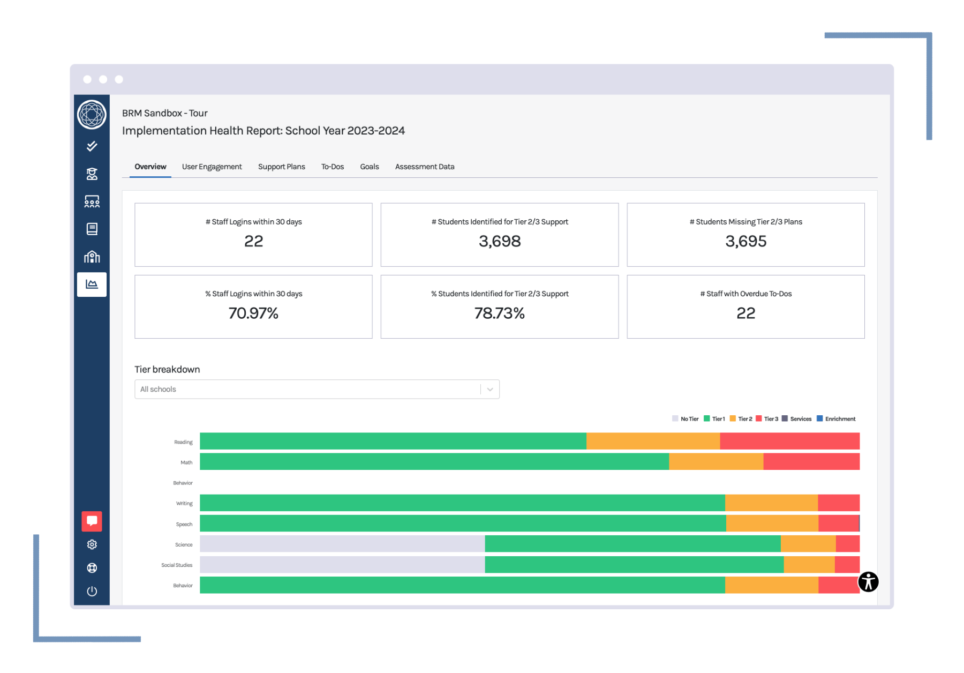
Task: Click the 3,698 value
Action: (x=500, y=241)
